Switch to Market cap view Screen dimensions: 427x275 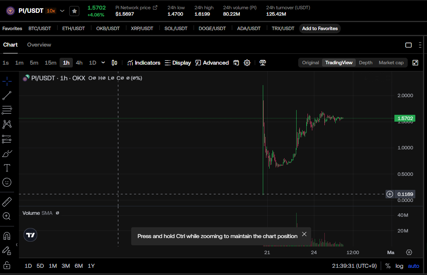391,63
